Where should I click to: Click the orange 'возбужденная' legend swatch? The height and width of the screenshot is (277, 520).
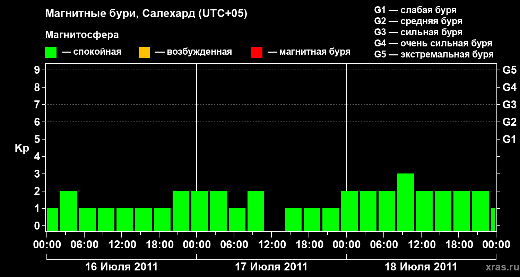(144, 52)
